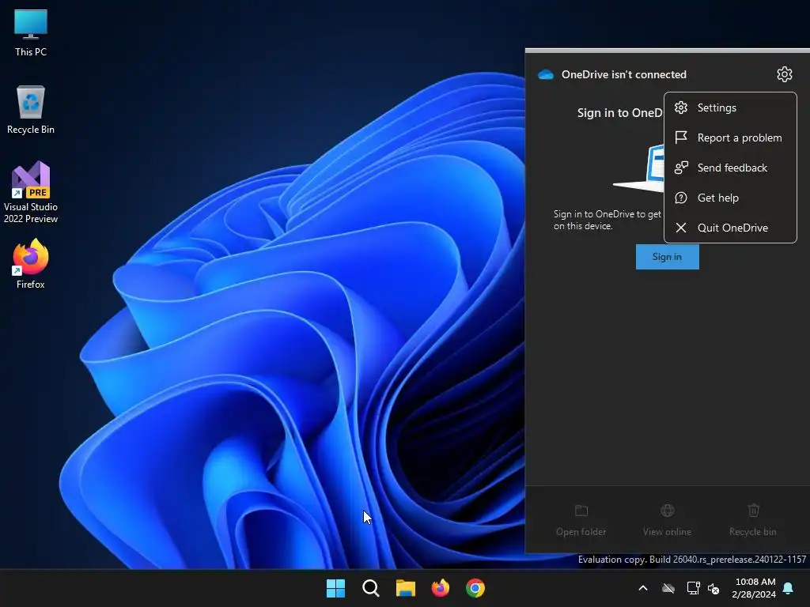Open the OneDrive gear settings icon

[x=784, y=74]
